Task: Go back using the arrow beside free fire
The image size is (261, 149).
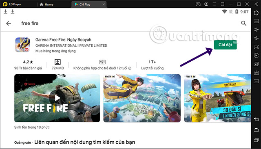Action: tap(9, 24)
